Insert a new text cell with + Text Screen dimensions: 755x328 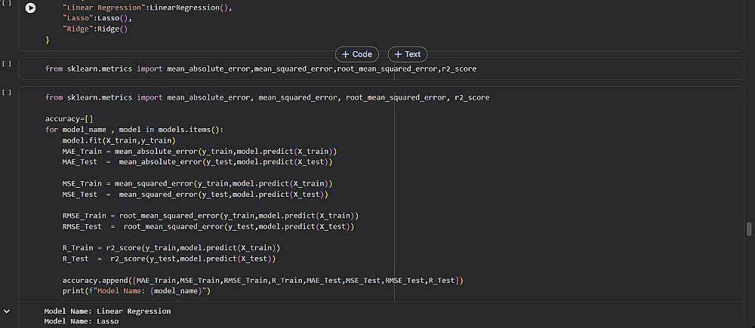[x=408, y=54]
